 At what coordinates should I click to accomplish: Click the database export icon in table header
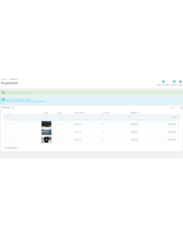coord(181,107)
